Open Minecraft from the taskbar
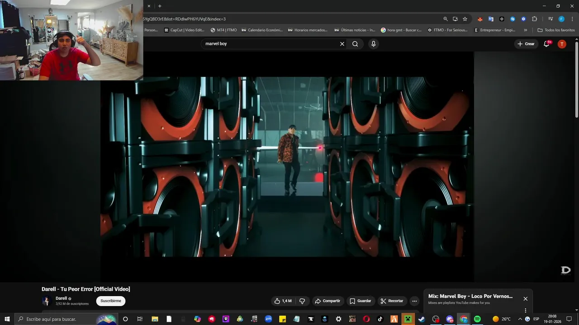This screenshot has width=579, height=325. (408, 319)
